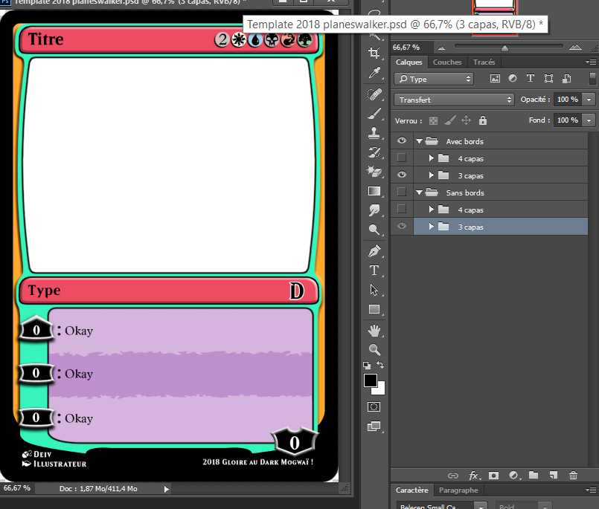Select the Brush tool

click(x=374, y=114)
